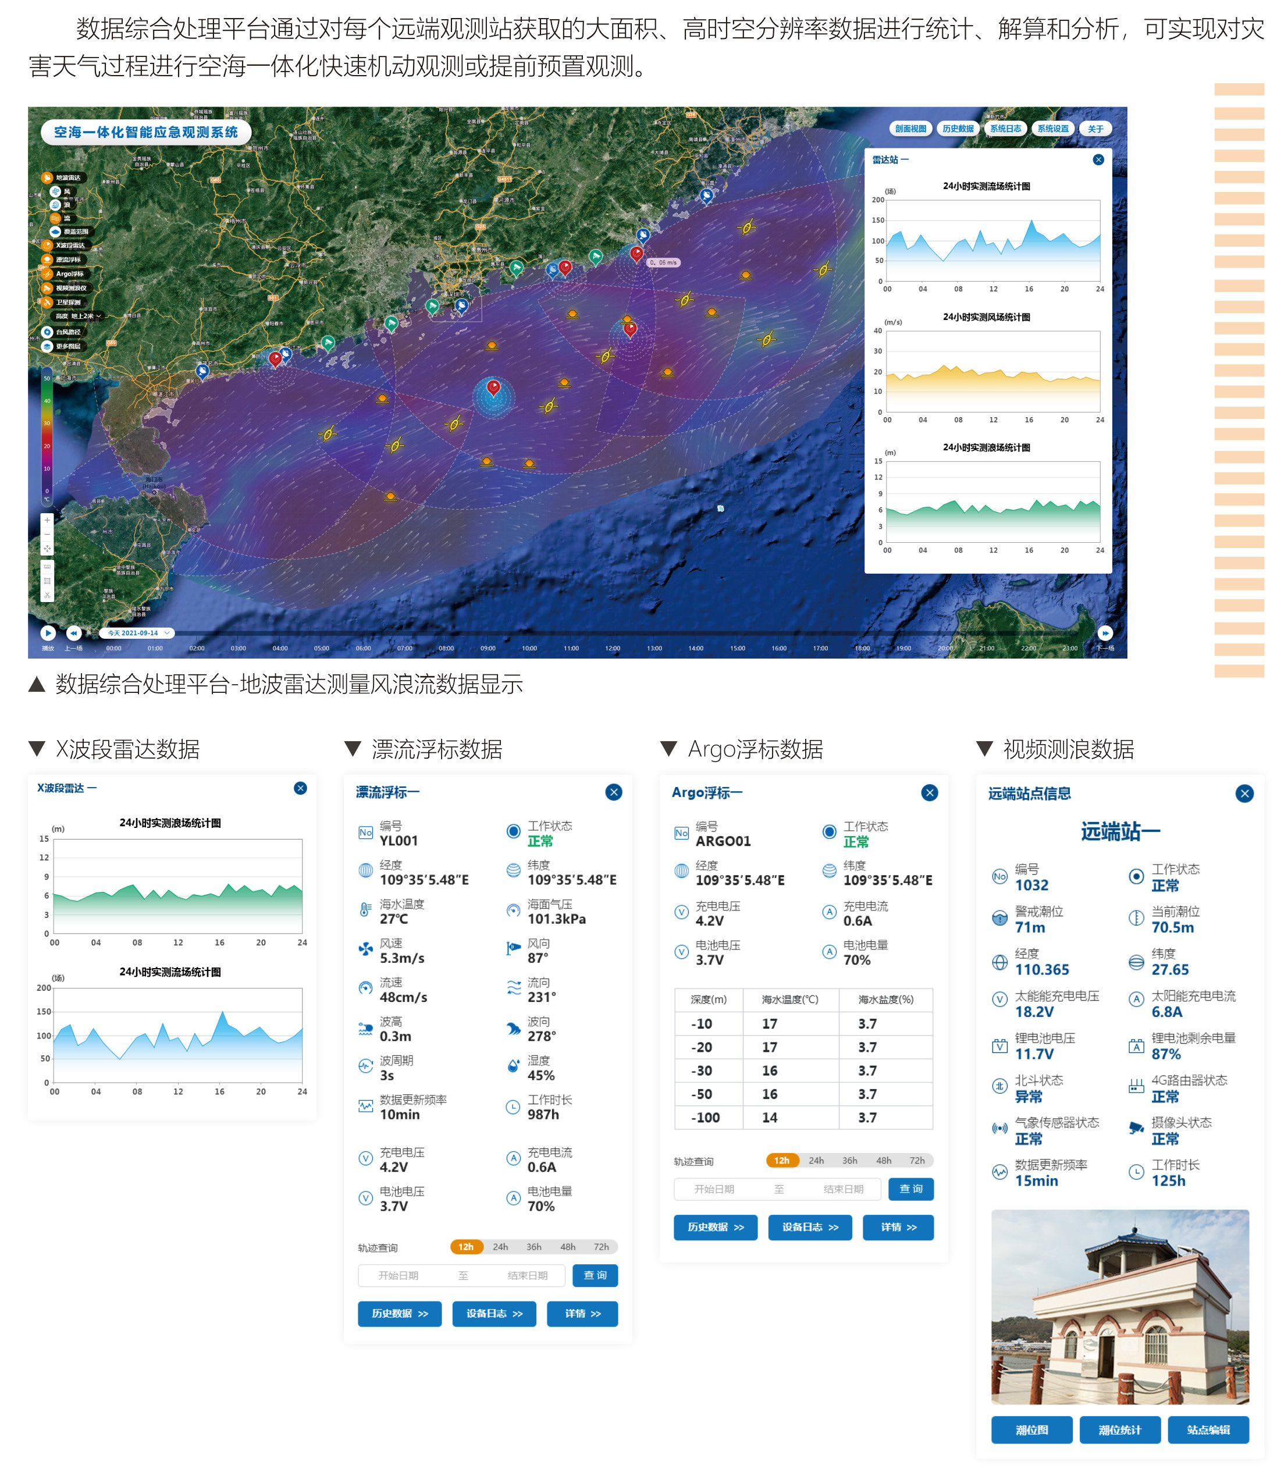Click the 上一场 previous frame rewind icon
This screenshot has height=1476, width=1288.
[x=73, y=633]
